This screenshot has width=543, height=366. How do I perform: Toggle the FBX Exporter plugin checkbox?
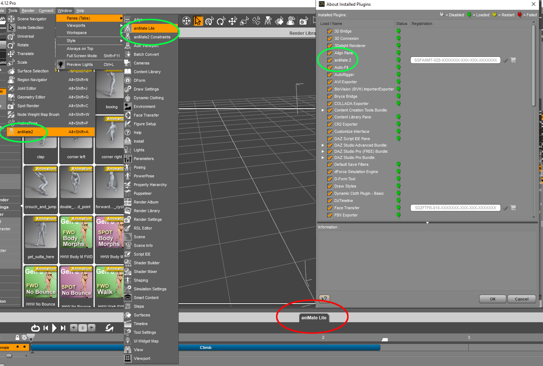coord(330,215)
